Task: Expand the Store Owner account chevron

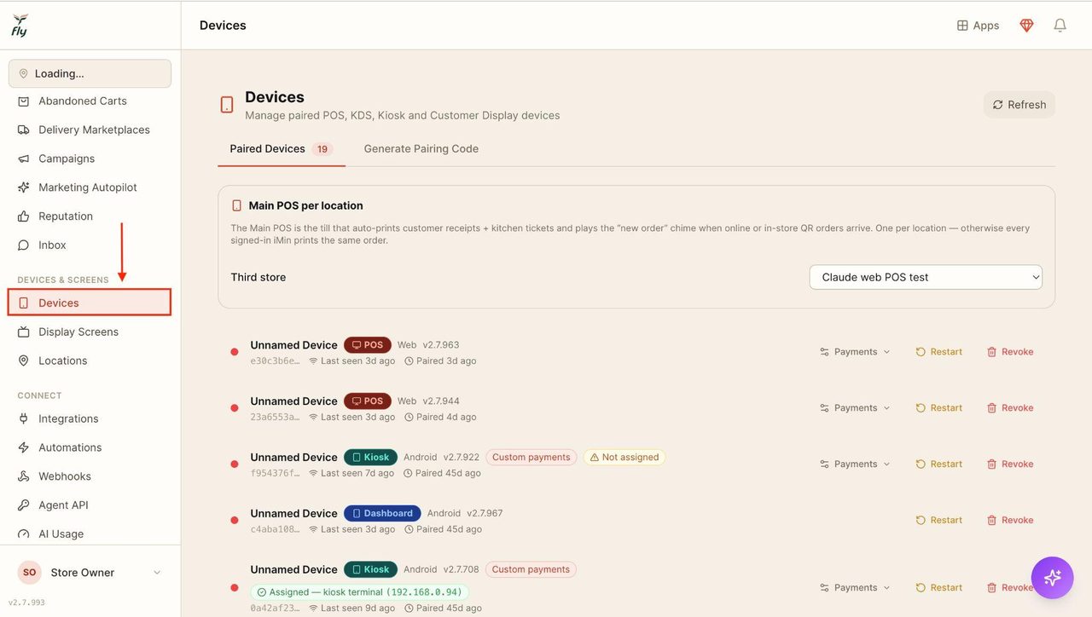Action: (157, 573)
